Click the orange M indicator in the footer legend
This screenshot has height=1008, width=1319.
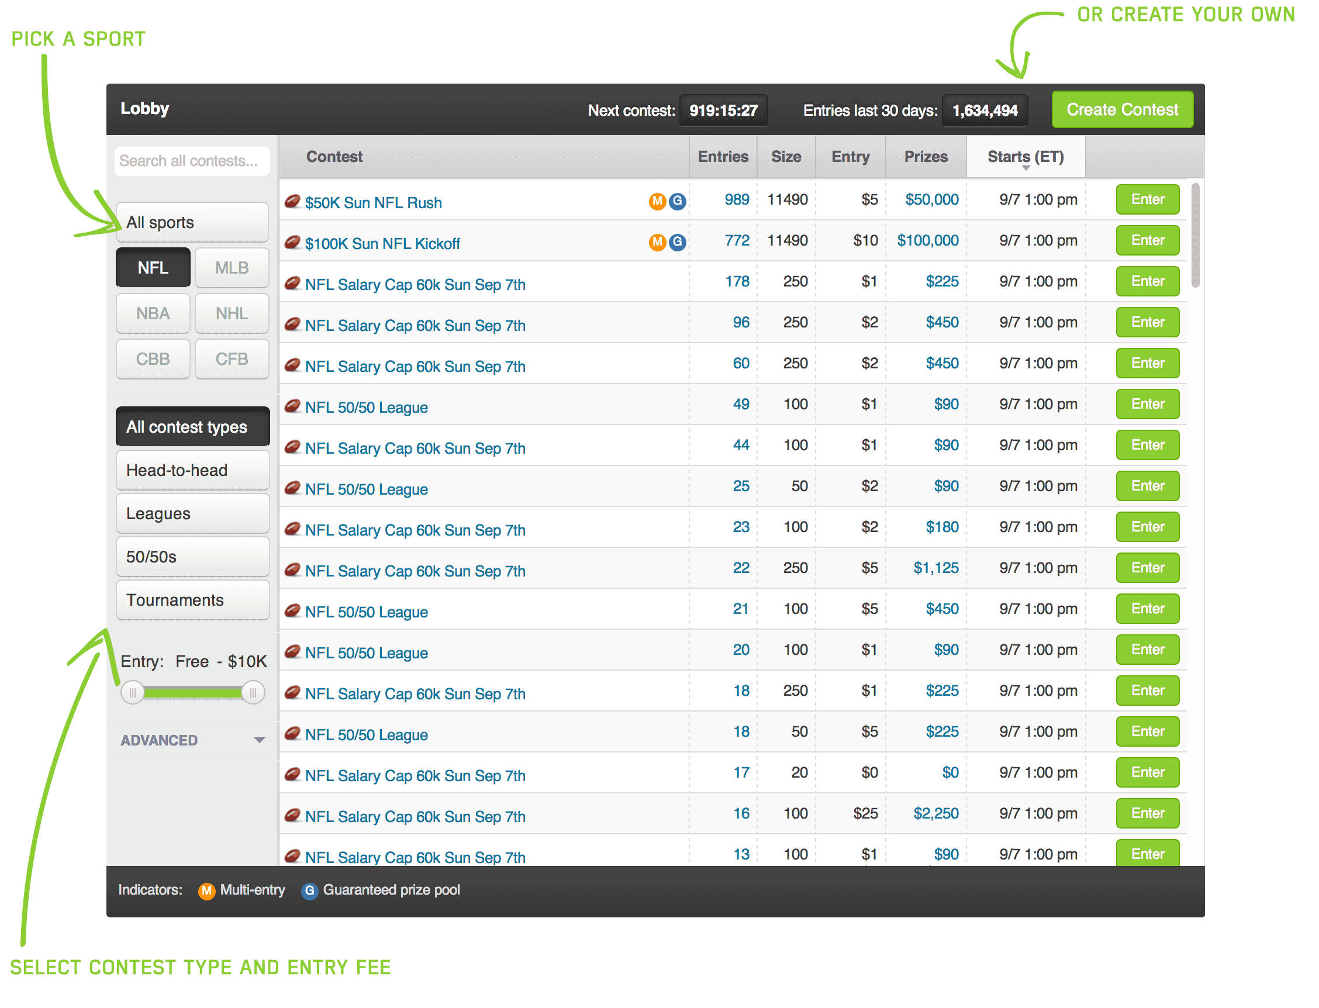[x=207, y=890]
